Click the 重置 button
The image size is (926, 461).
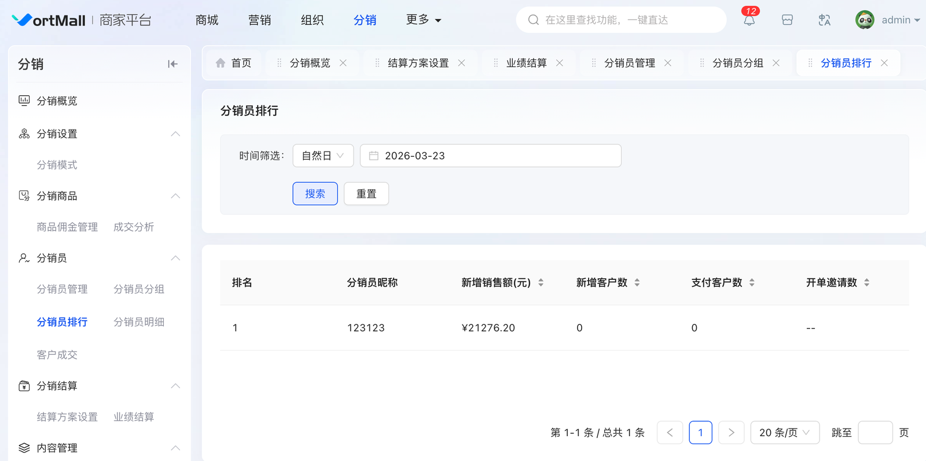pyautogui.click(x=366, y=194)
